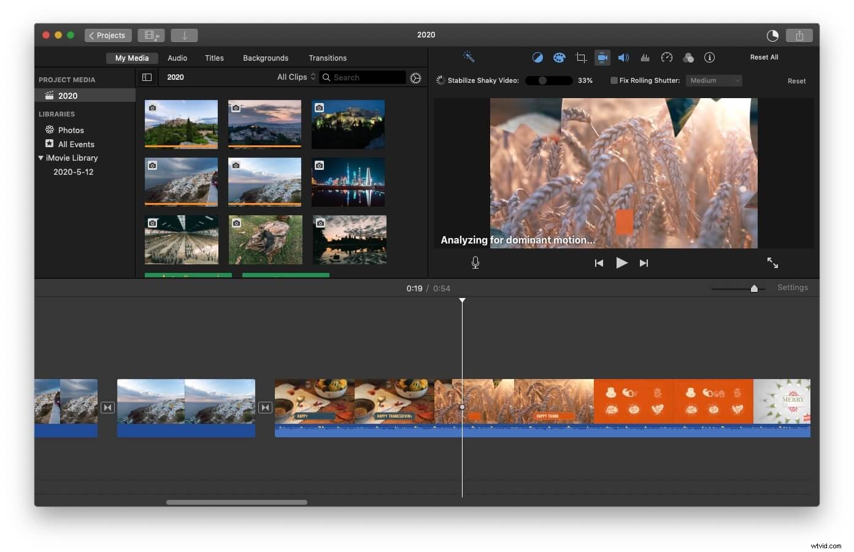The image size is (854, 552).
Task: Adjust the Stabilize Shaky Video slider
Action: pos(542,80)
